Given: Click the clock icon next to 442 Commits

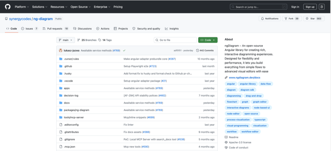Looking at the screenshot, I should (197, 50).
